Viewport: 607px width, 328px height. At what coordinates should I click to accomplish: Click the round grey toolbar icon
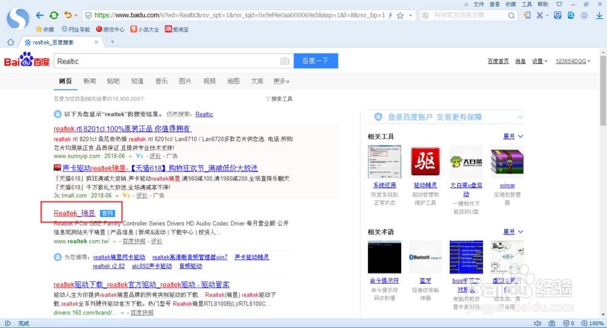pyautogui.click(x=584, y=16)
